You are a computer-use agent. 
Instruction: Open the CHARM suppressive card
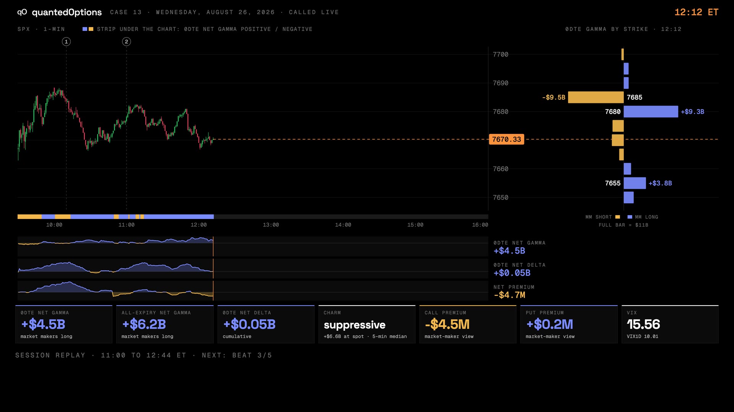(x=367, y=324)
